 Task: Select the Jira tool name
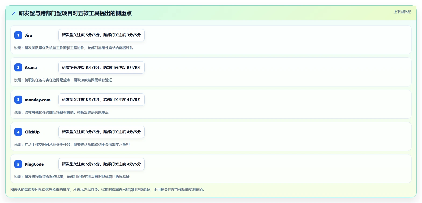coord(28,35)
